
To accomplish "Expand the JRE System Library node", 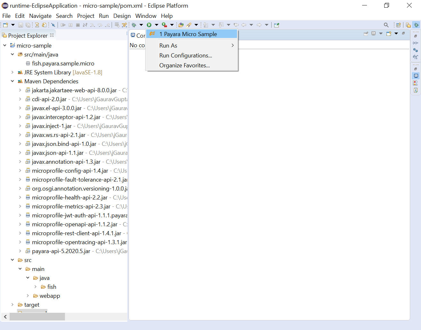I will tap(12, 72).
